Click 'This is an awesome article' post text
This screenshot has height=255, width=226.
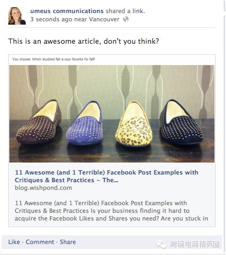click(84, 41)
